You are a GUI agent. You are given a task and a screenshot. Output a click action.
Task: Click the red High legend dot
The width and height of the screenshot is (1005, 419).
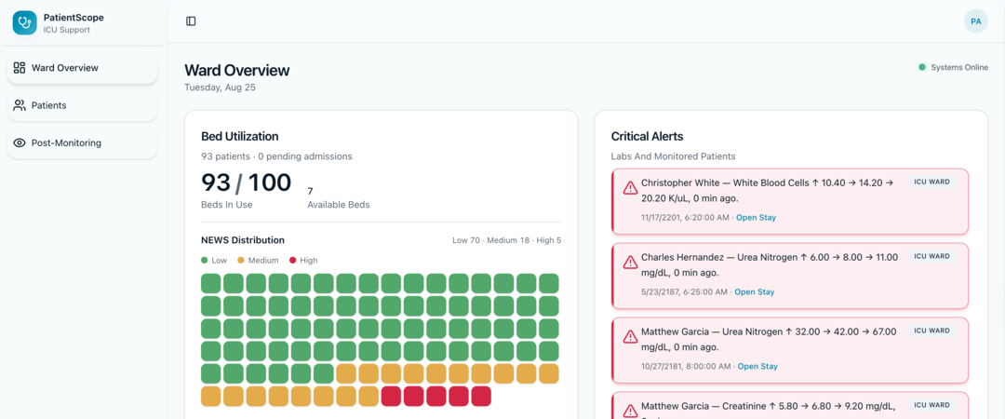(293, 261)
